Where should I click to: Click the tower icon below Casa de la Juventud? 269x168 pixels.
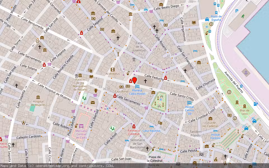134,60
